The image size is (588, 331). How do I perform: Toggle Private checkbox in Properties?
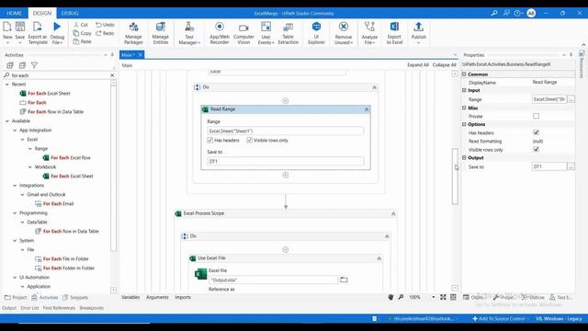(536, 116)
